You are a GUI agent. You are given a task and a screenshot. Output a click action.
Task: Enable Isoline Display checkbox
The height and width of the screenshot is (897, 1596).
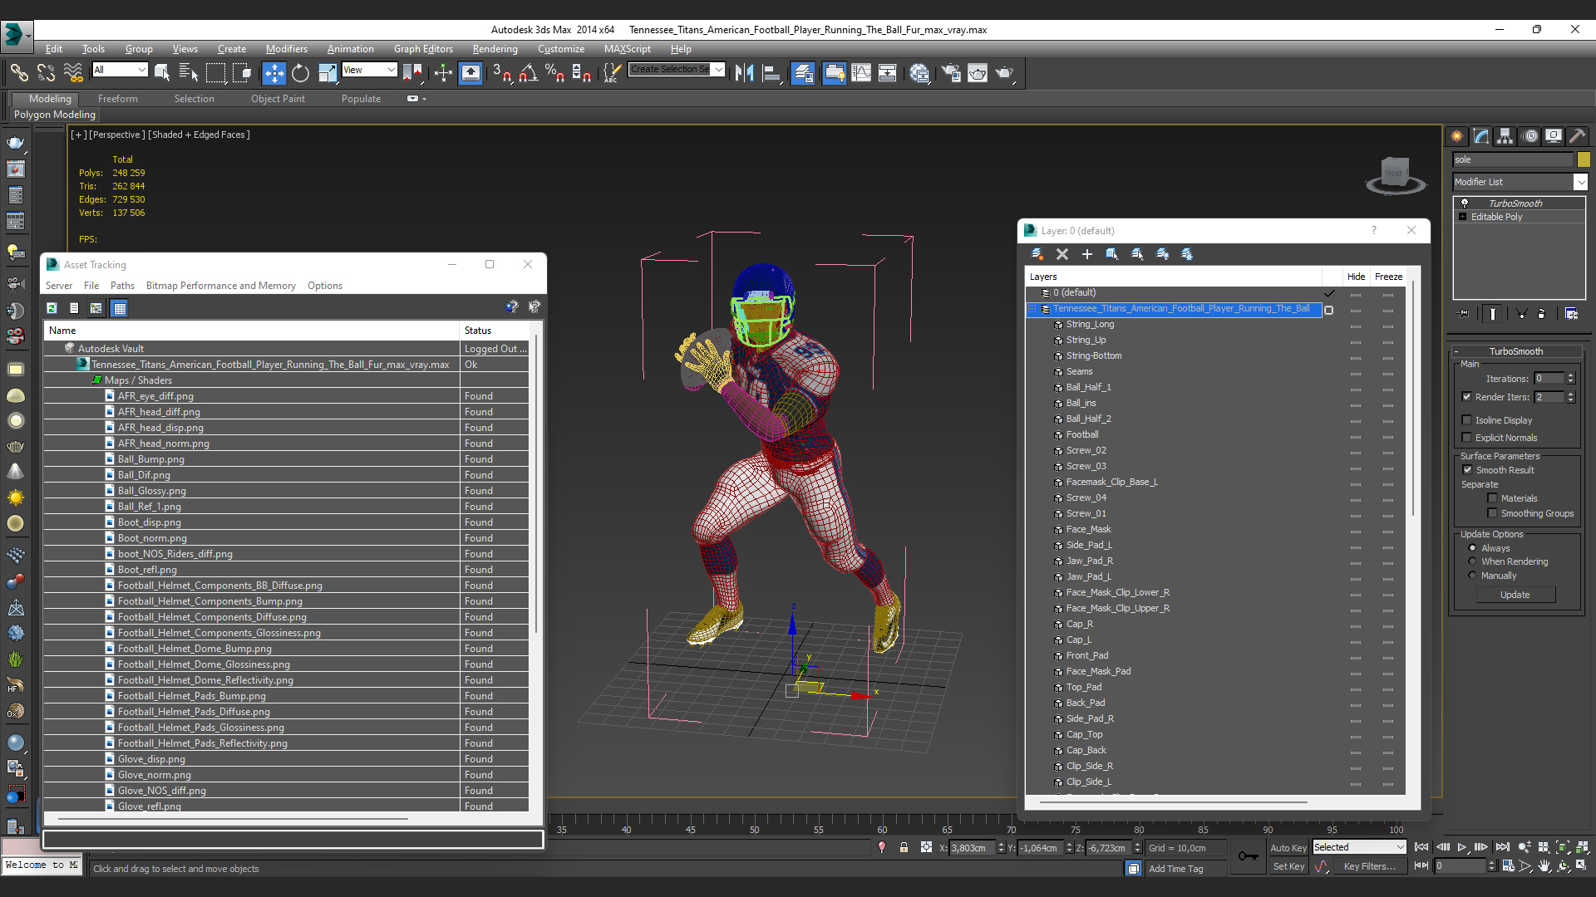coord(1466,420)
